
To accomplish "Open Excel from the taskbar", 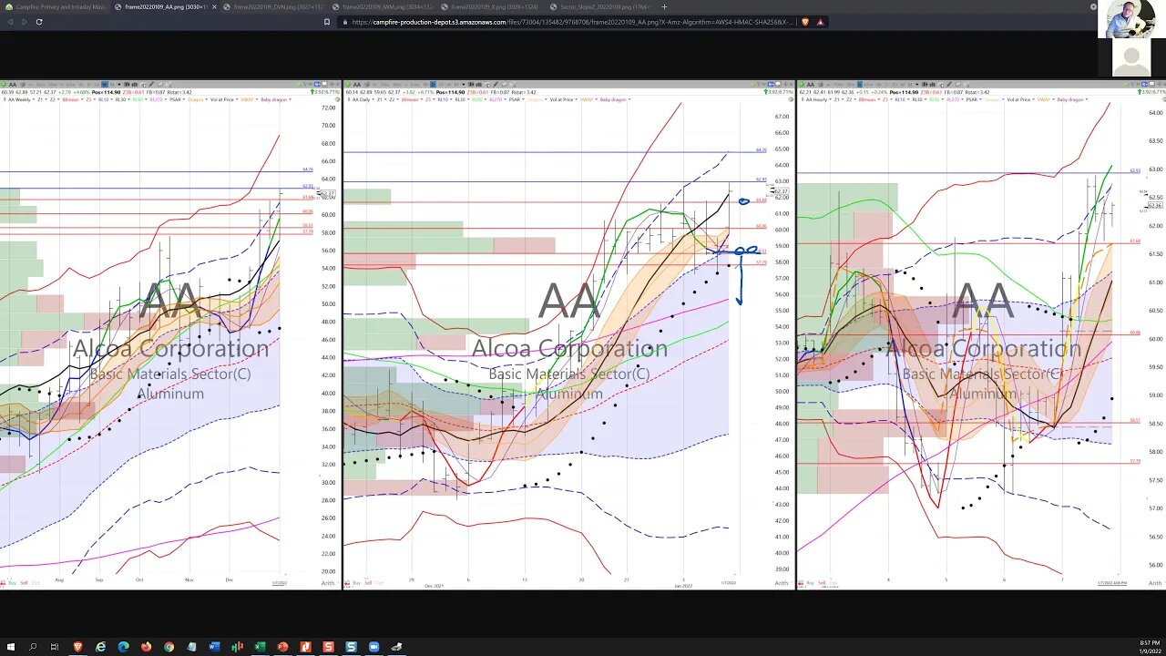I will (260, 647).
